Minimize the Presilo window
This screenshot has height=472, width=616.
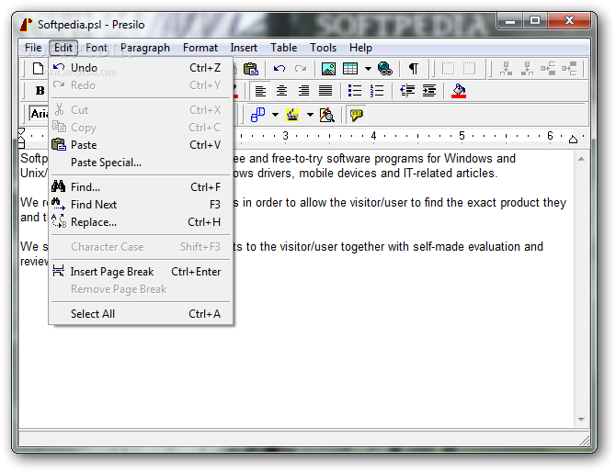pyautogui.click(x=510, y=21)
